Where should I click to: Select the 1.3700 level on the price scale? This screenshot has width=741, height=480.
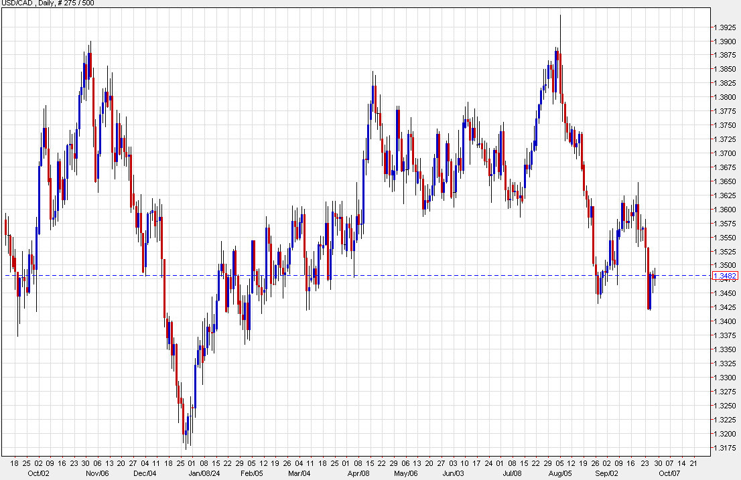[724, 153]
